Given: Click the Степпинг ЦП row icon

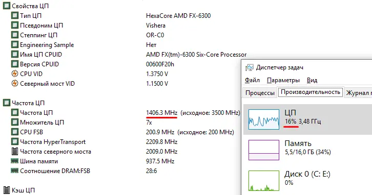Looking at the screenshot, I should 15,35.
